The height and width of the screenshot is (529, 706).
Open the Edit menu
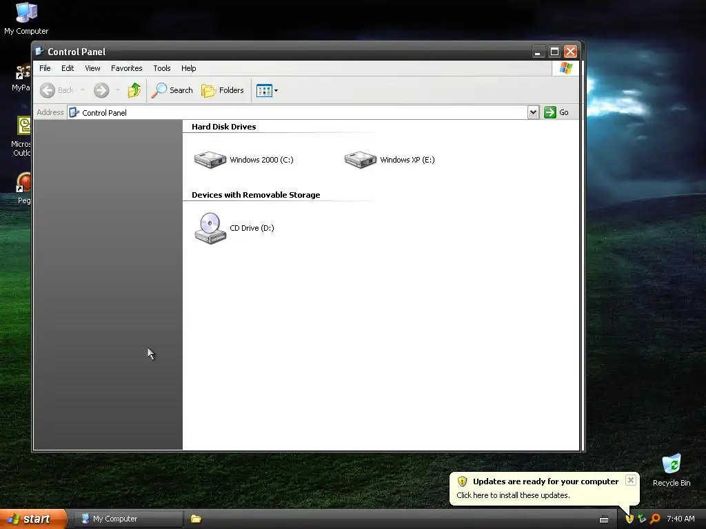68,68
